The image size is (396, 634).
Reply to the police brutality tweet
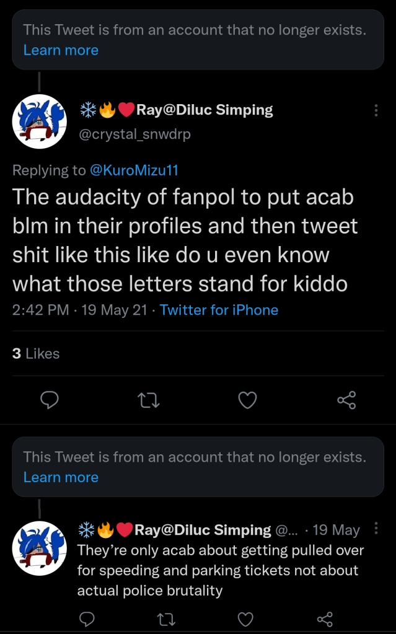[87, 619]
